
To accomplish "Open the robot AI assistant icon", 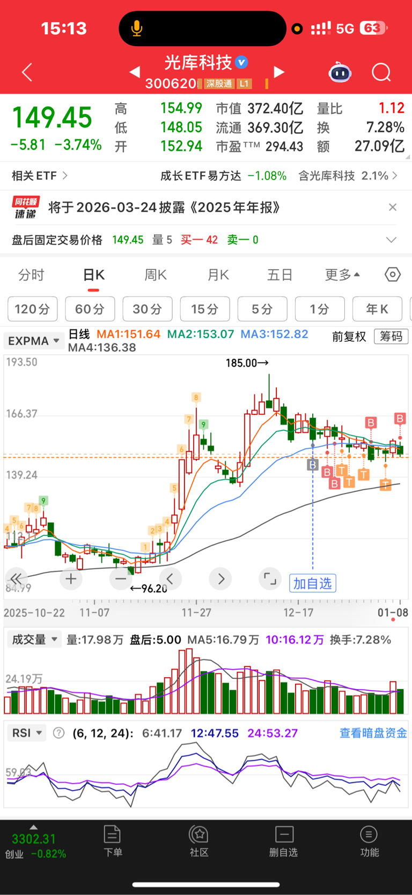I will click(340, 72).
